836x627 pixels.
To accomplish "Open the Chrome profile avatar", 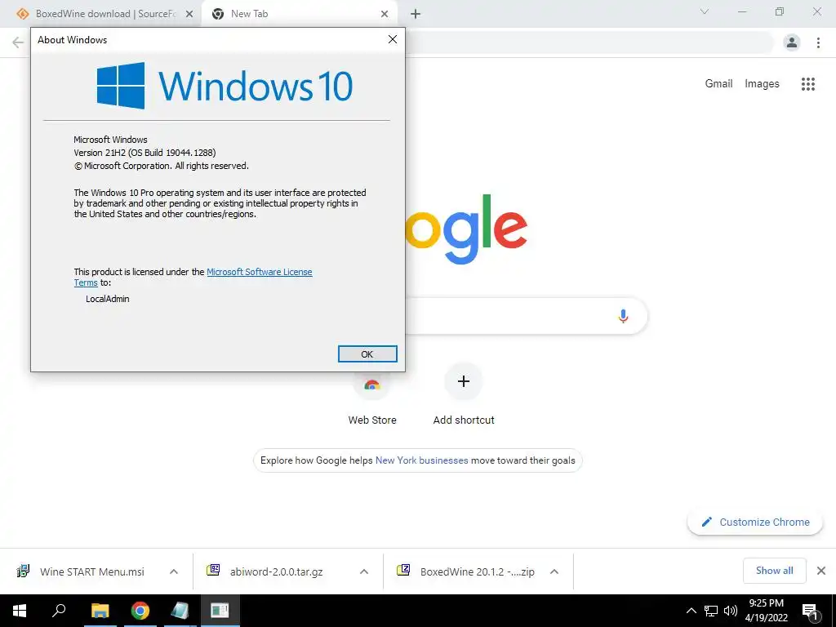I will point(792,42).
